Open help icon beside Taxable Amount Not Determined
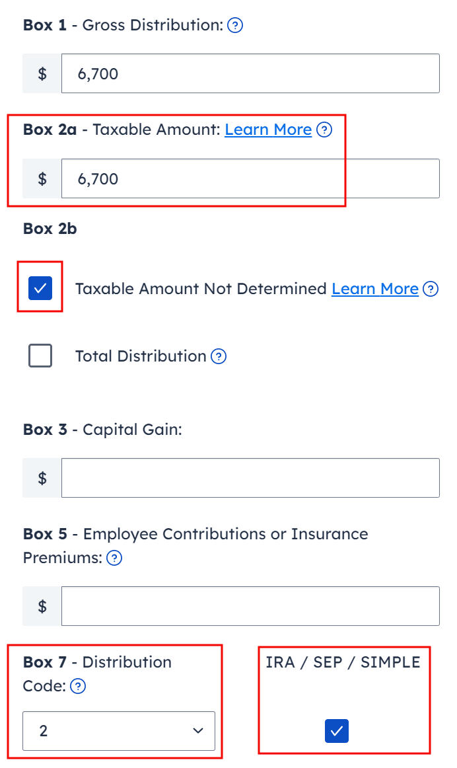The width and height of the screenshot is (457, 768). pos(430,289)
